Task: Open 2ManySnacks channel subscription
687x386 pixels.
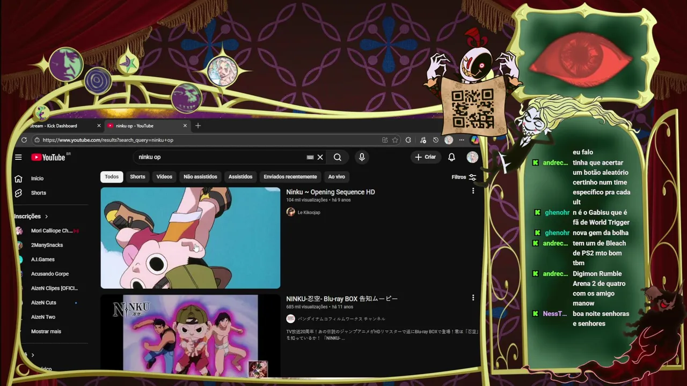Action: tap(47, 245)
